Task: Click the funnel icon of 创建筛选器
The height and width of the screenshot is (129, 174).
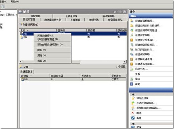Action: point(21,25)
